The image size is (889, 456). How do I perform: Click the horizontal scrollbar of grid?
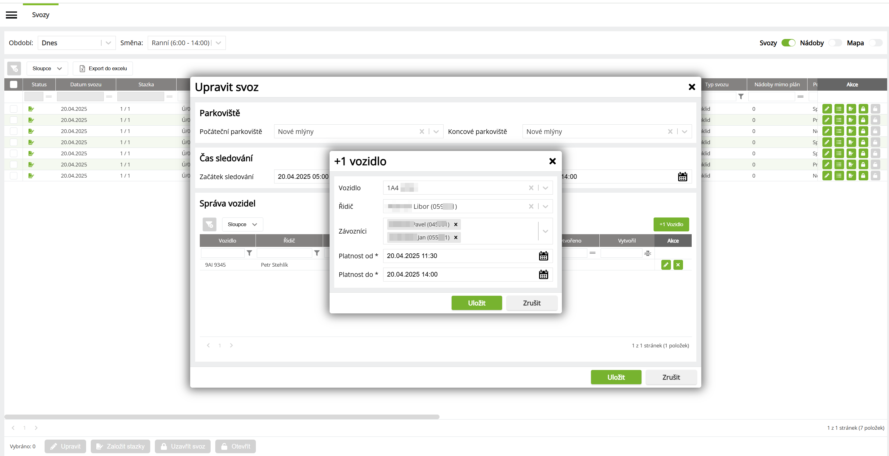click(x=221, y=417)
